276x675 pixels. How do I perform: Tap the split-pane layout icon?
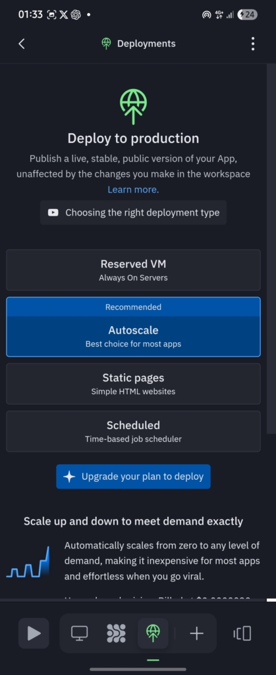point(242,633)
